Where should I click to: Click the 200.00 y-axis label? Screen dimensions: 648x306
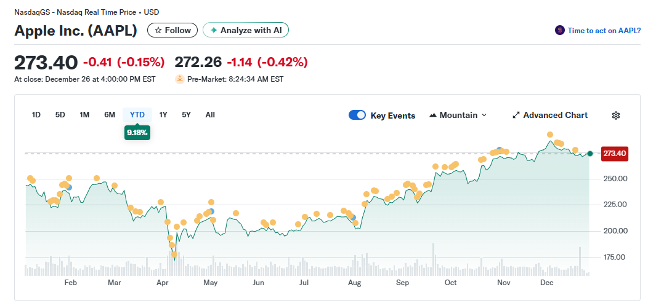615,231
